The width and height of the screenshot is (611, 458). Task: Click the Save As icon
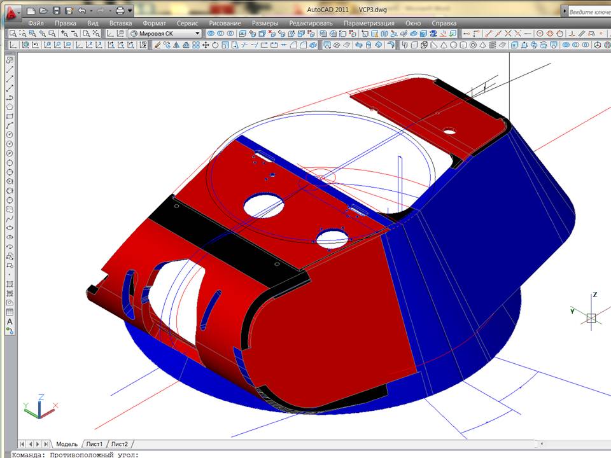point(69,11)
